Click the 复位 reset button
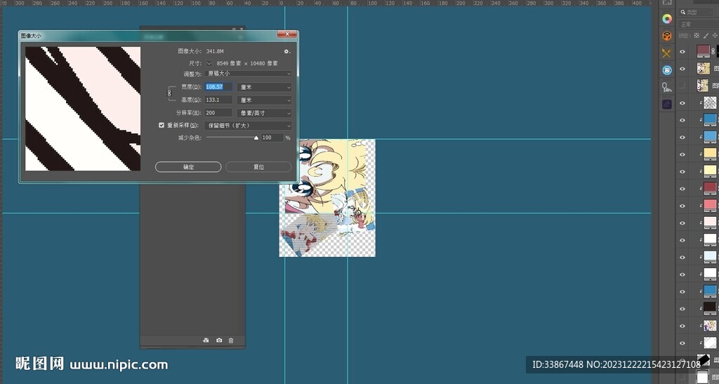The height and width of the screenshot is (384, 719). (x=258, y=167)
